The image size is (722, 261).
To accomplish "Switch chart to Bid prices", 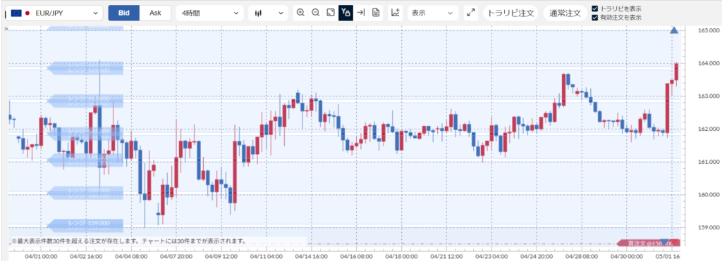I will pyautogui.click(x=123, y=13).
